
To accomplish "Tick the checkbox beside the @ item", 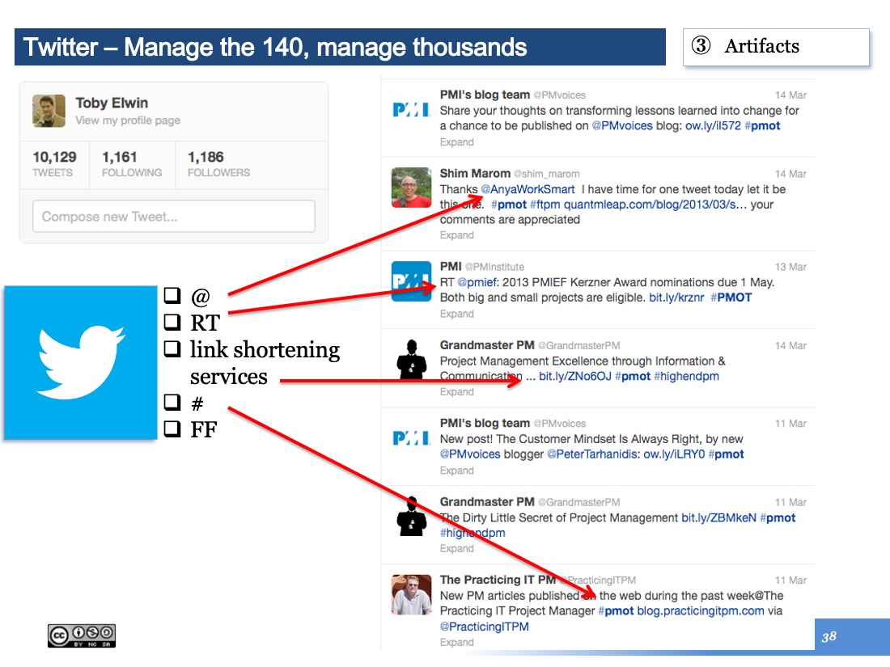I will tap(172, 295).
